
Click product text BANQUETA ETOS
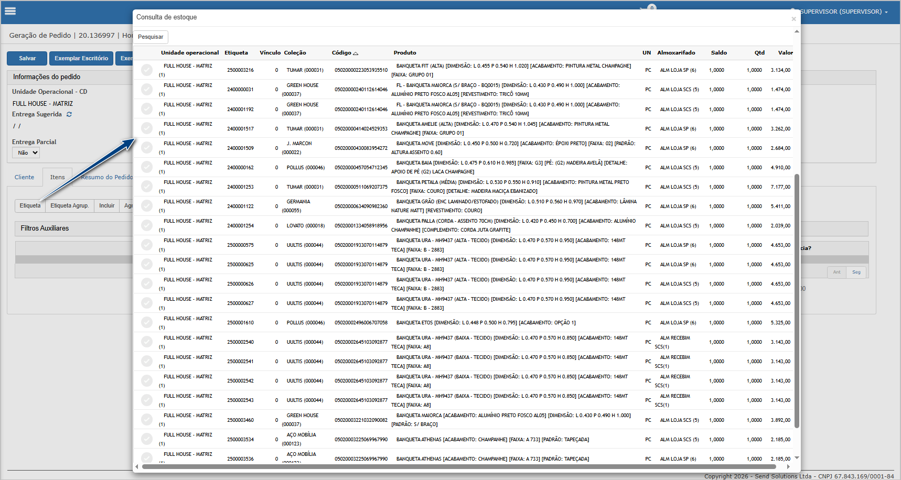(415, 323)
